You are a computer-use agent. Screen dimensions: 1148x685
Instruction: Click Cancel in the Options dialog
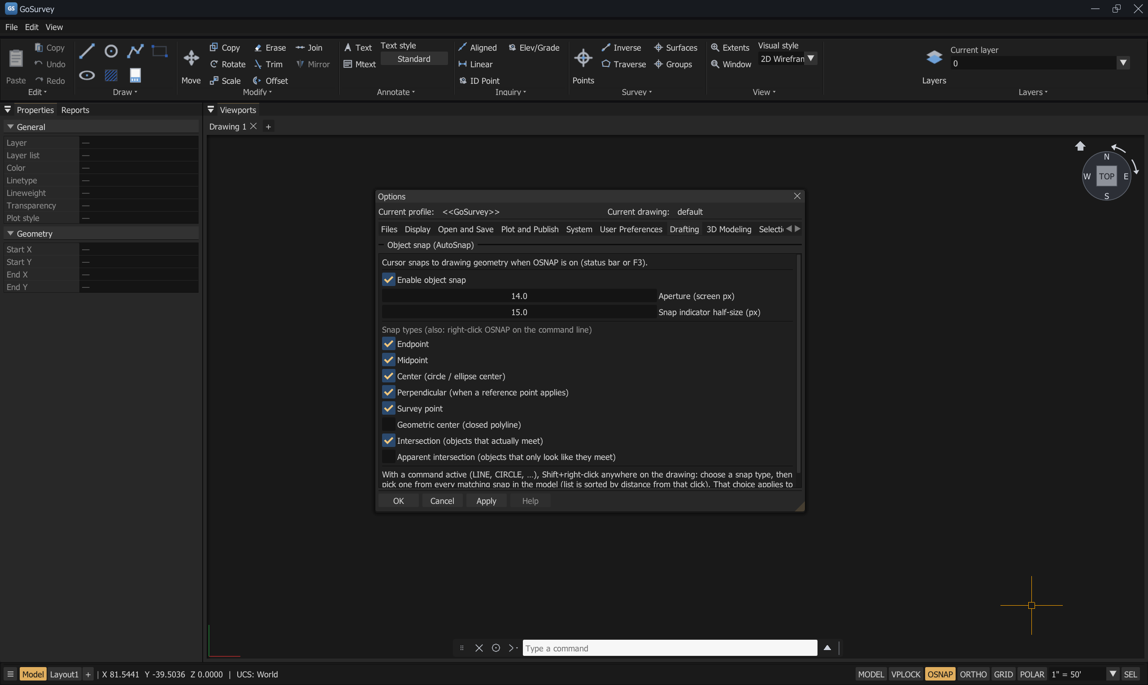442,501
